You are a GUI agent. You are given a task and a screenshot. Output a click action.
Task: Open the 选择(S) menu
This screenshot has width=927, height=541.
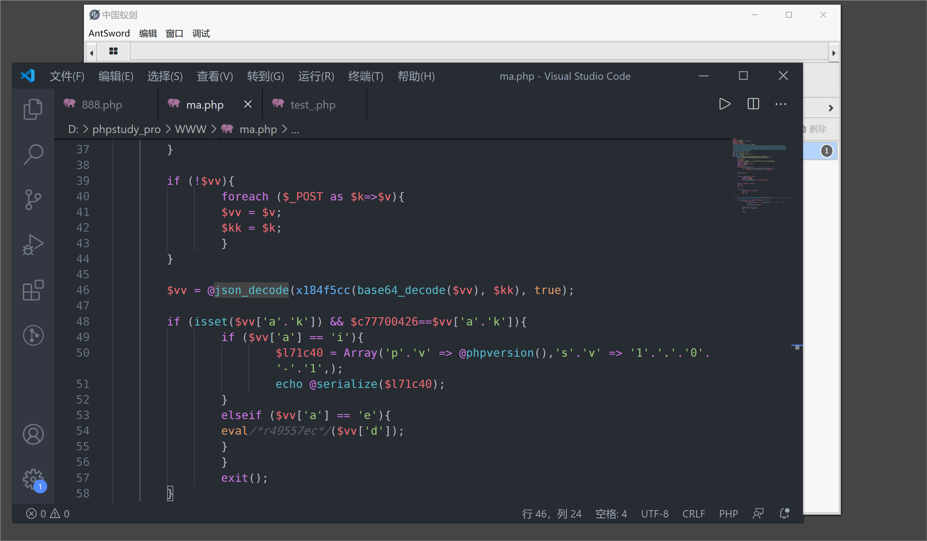[165, 76]
